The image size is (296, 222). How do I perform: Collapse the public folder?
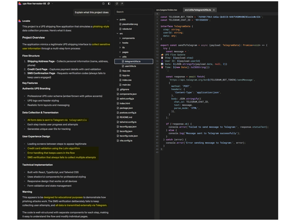pos(118,20)
